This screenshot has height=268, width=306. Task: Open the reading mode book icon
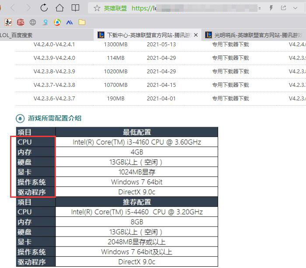pos(75,8)
